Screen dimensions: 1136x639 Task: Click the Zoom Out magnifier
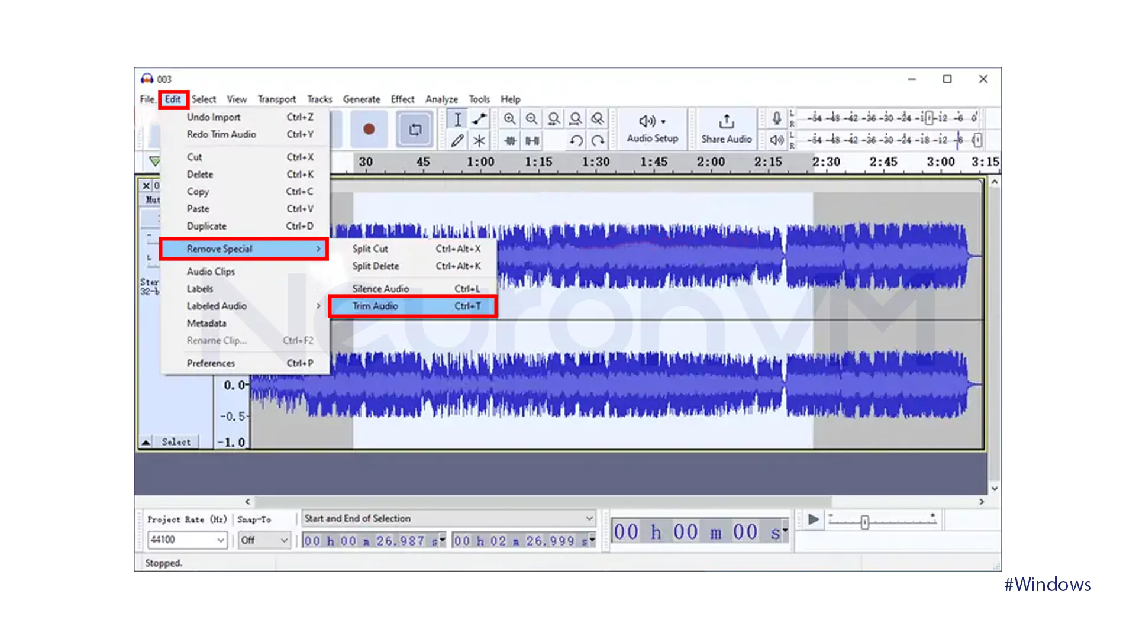tap(531, 119)
